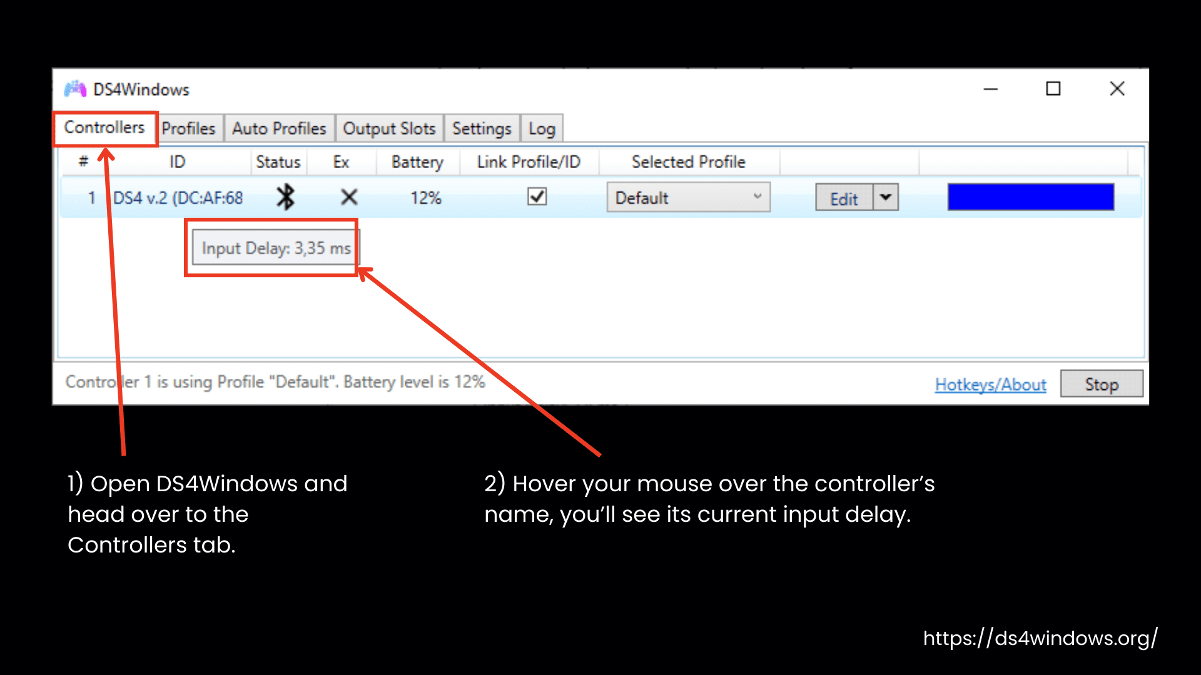Image resolution: width=1201 pixels, height=675 pixels.
Task: Click the X mark in Ex column
Action: tap(349, 197)
